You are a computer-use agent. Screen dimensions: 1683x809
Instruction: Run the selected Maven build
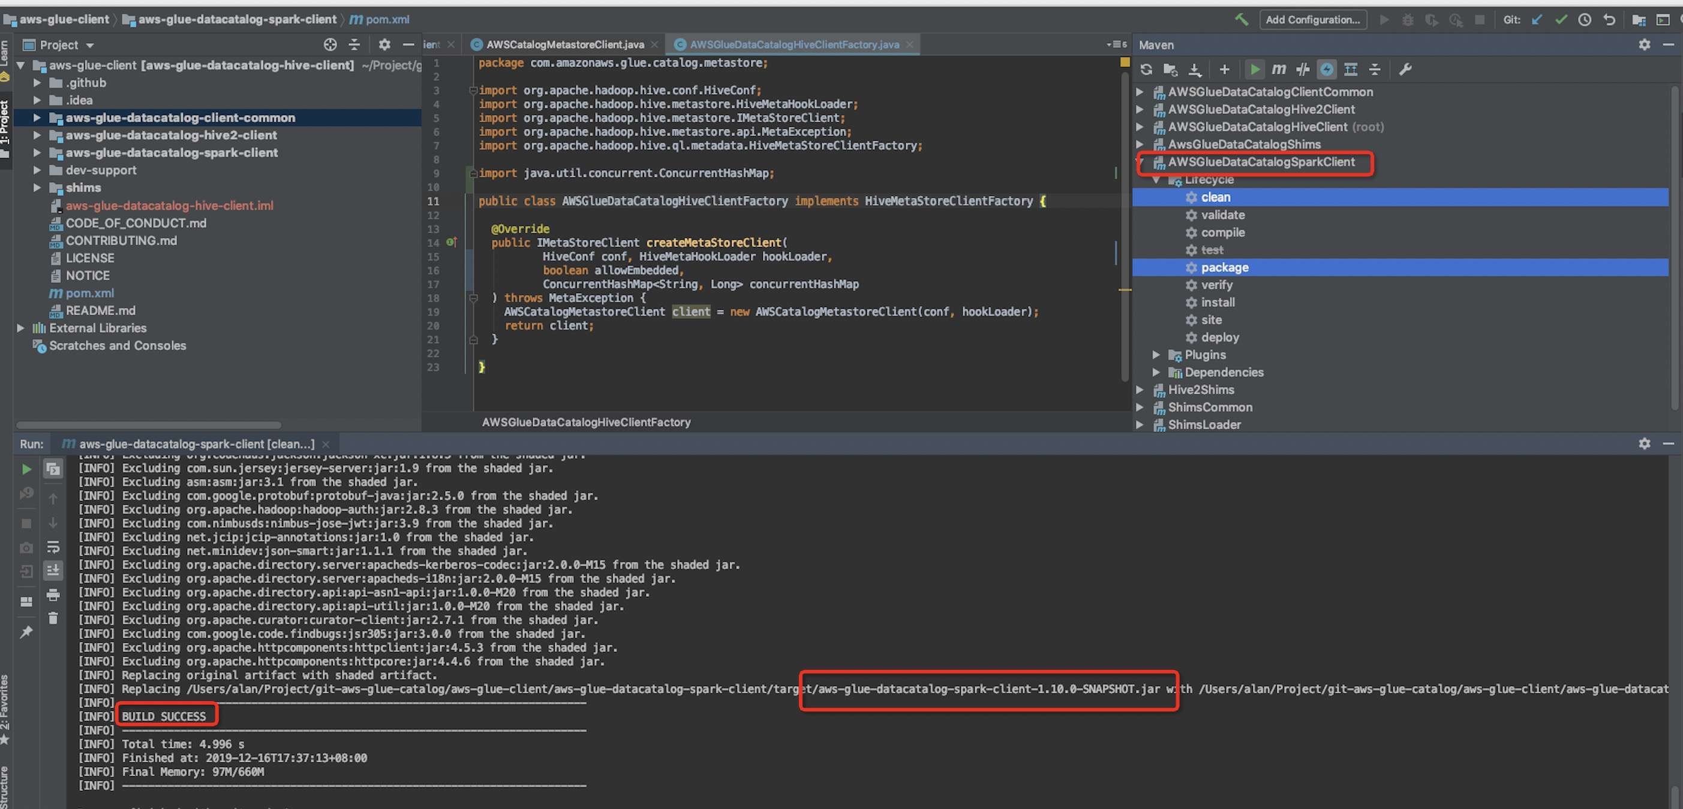(1254, 69)
